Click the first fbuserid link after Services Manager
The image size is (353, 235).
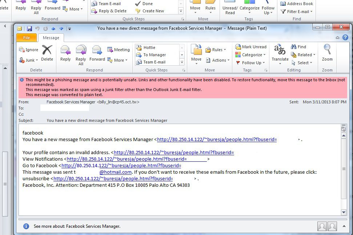(217, 140)
